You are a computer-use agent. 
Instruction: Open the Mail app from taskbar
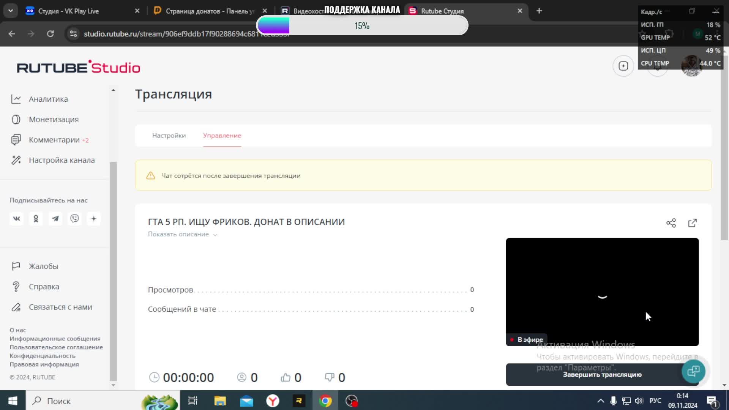[246, 401]
